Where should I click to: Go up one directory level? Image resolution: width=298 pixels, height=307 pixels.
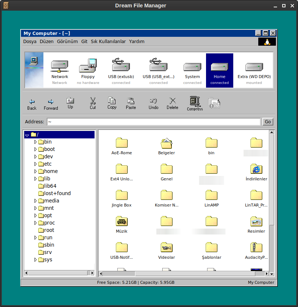coord(70,100)
